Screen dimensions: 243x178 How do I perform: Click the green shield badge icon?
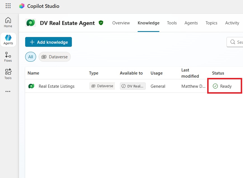coord(101,23)
